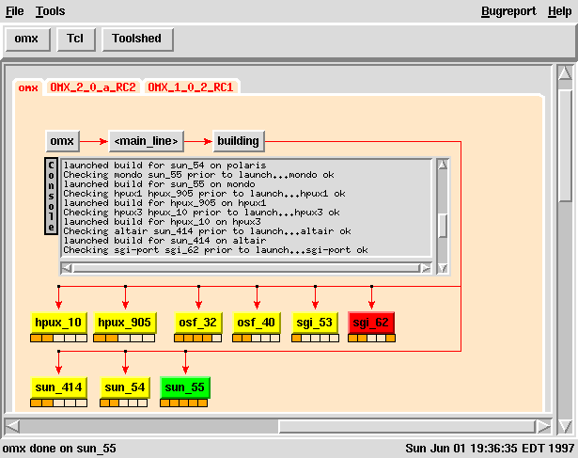Screen dimensions: 578x458
Task: Click the osf_40 platform node
Action: point(258,323)
